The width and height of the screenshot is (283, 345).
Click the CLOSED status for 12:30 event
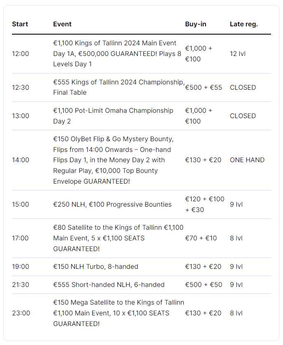point(243,87)
